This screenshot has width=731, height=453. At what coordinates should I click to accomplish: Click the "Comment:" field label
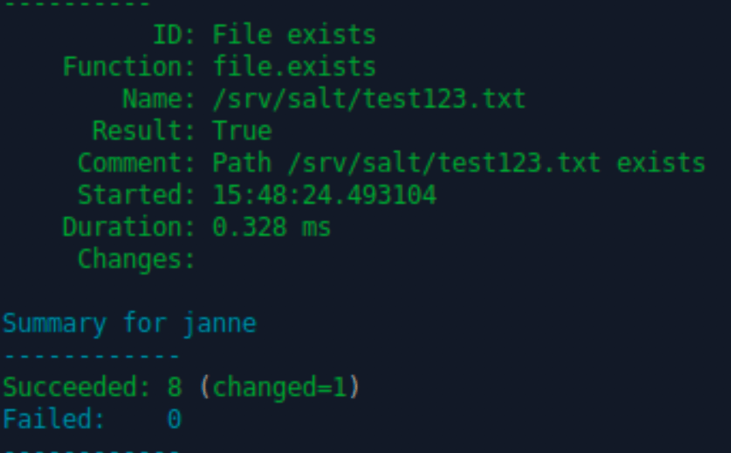(137, 162)
